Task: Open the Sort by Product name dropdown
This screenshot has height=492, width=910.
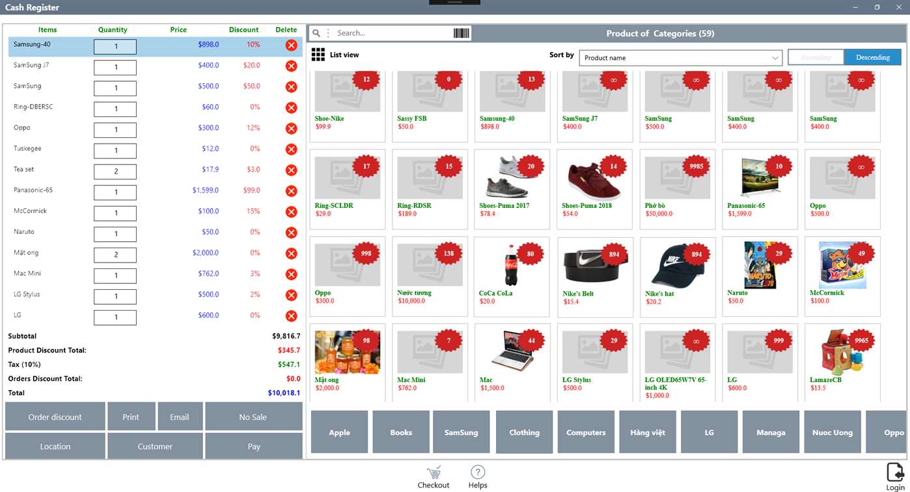Action: pos(681,58)
